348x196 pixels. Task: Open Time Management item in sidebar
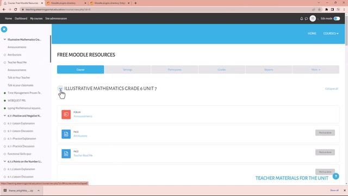click(24, 93)
